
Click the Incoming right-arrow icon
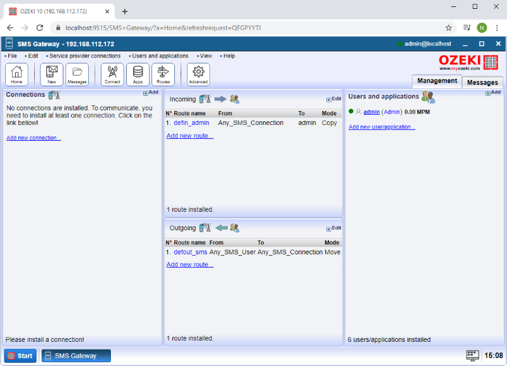[x=221, y=99]
